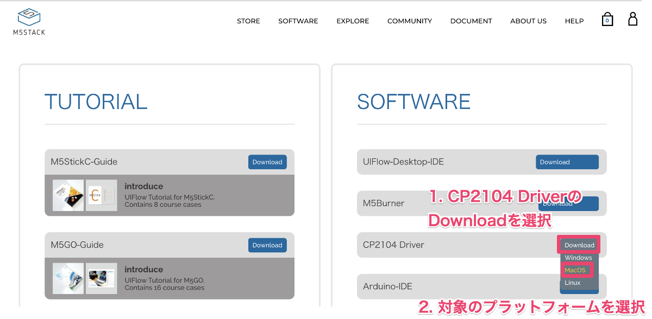Open the SOFTWARE menu
Viewport: 652px width, 319px height.
pyautogui.click(x=298, y=21)
